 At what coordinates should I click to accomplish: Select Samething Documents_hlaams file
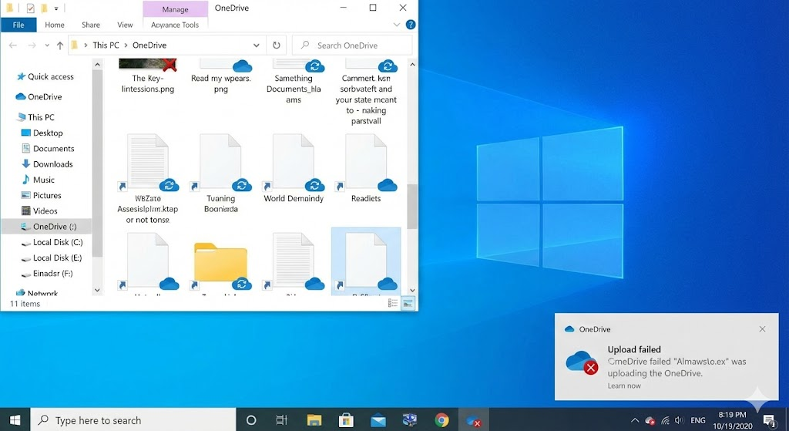294,82
